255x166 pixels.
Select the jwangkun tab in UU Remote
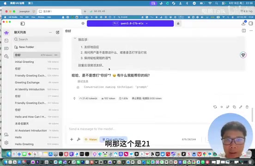(25, 12)
